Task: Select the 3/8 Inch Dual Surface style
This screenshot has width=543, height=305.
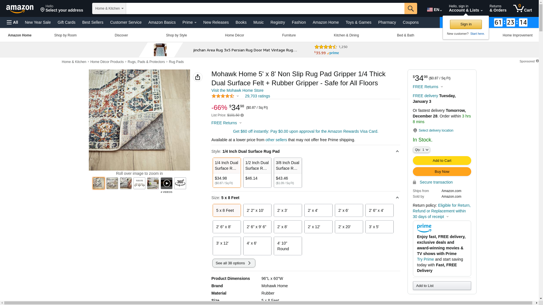Action: pyautogui.click(x=288, y=173)
